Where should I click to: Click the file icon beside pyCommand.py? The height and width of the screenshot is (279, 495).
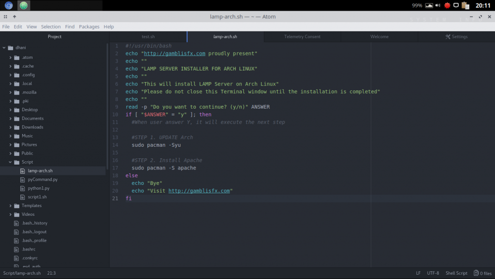point(22,180)
